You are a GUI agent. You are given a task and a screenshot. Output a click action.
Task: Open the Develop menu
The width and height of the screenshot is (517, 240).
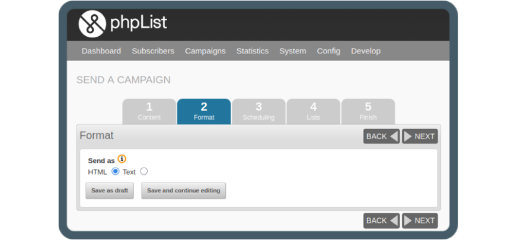point(366,51)
